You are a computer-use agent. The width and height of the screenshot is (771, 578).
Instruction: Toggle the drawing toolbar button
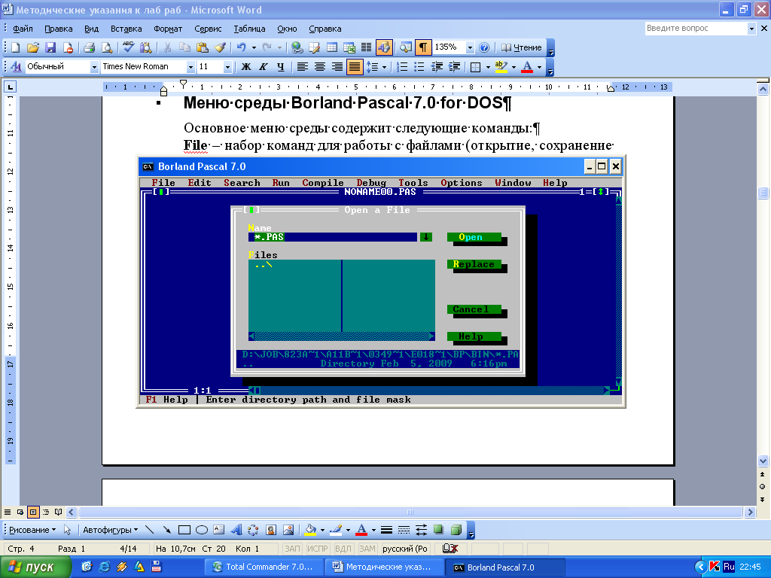click(384, 47)
